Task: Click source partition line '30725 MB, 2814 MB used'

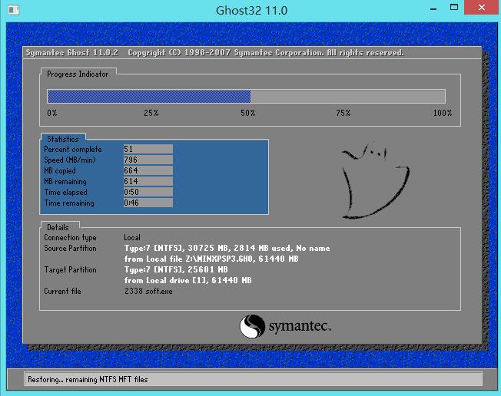Action: coord(227,248)
